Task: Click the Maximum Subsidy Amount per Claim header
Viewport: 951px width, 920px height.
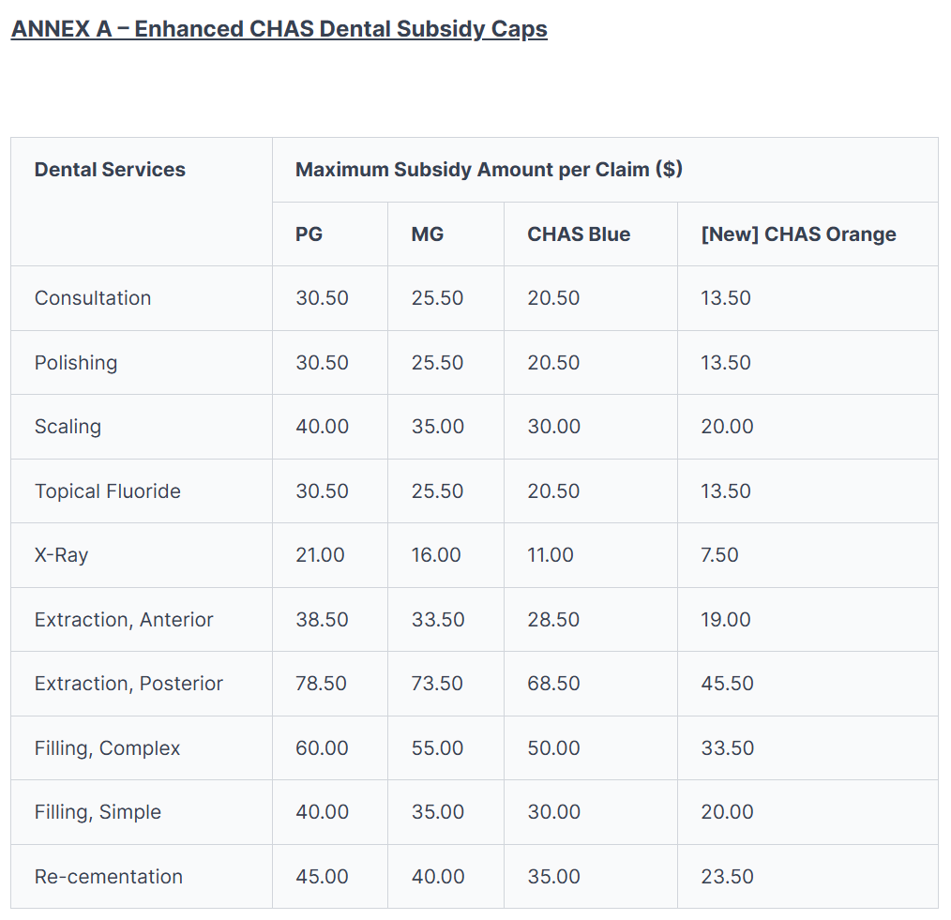Action: (489, 170)
